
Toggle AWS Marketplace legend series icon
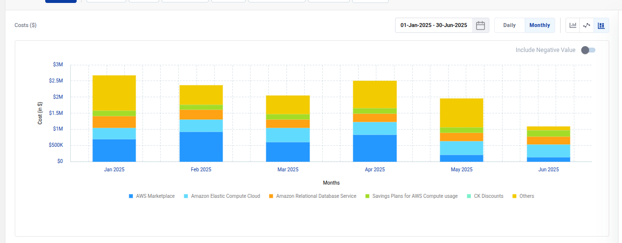[x=131, y=196]
